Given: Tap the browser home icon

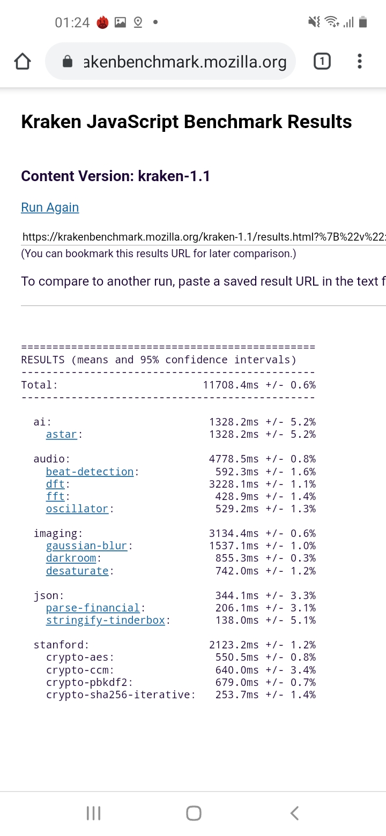Looking at the screenshot, I should (22, 62).
